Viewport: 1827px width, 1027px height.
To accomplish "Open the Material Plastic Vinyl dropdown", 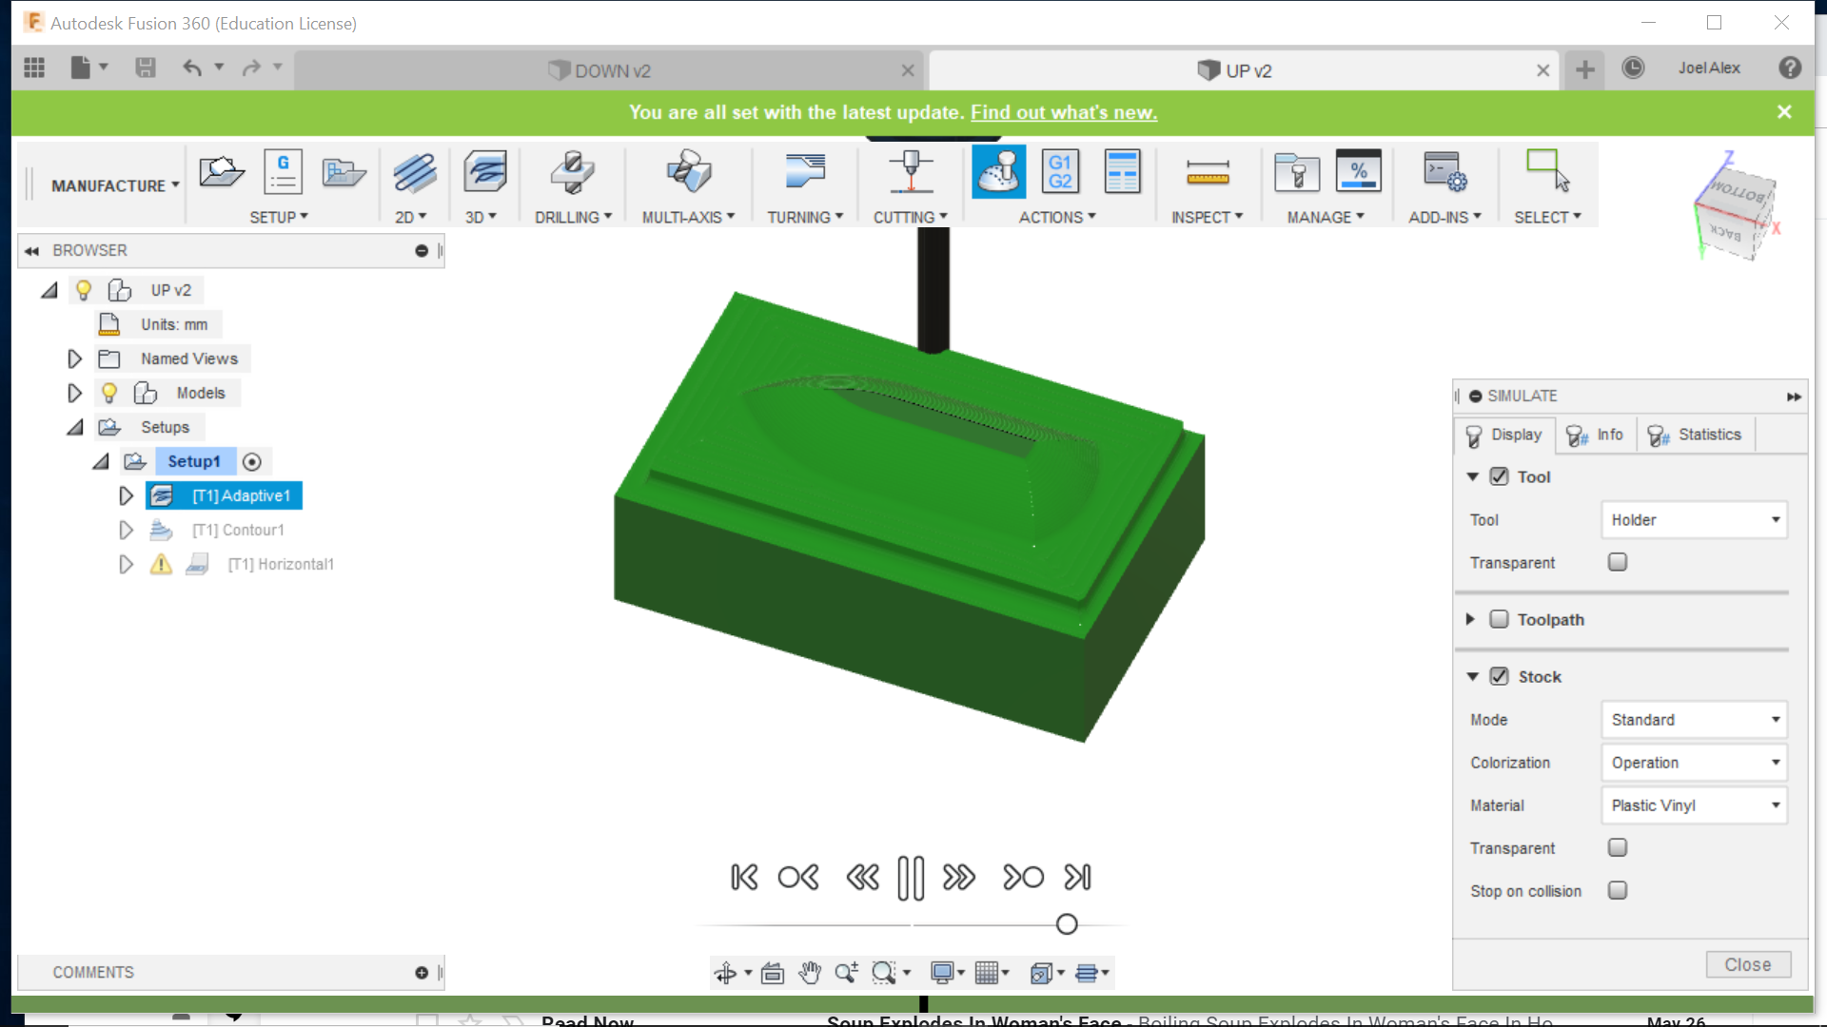I will pos(1694,805).
